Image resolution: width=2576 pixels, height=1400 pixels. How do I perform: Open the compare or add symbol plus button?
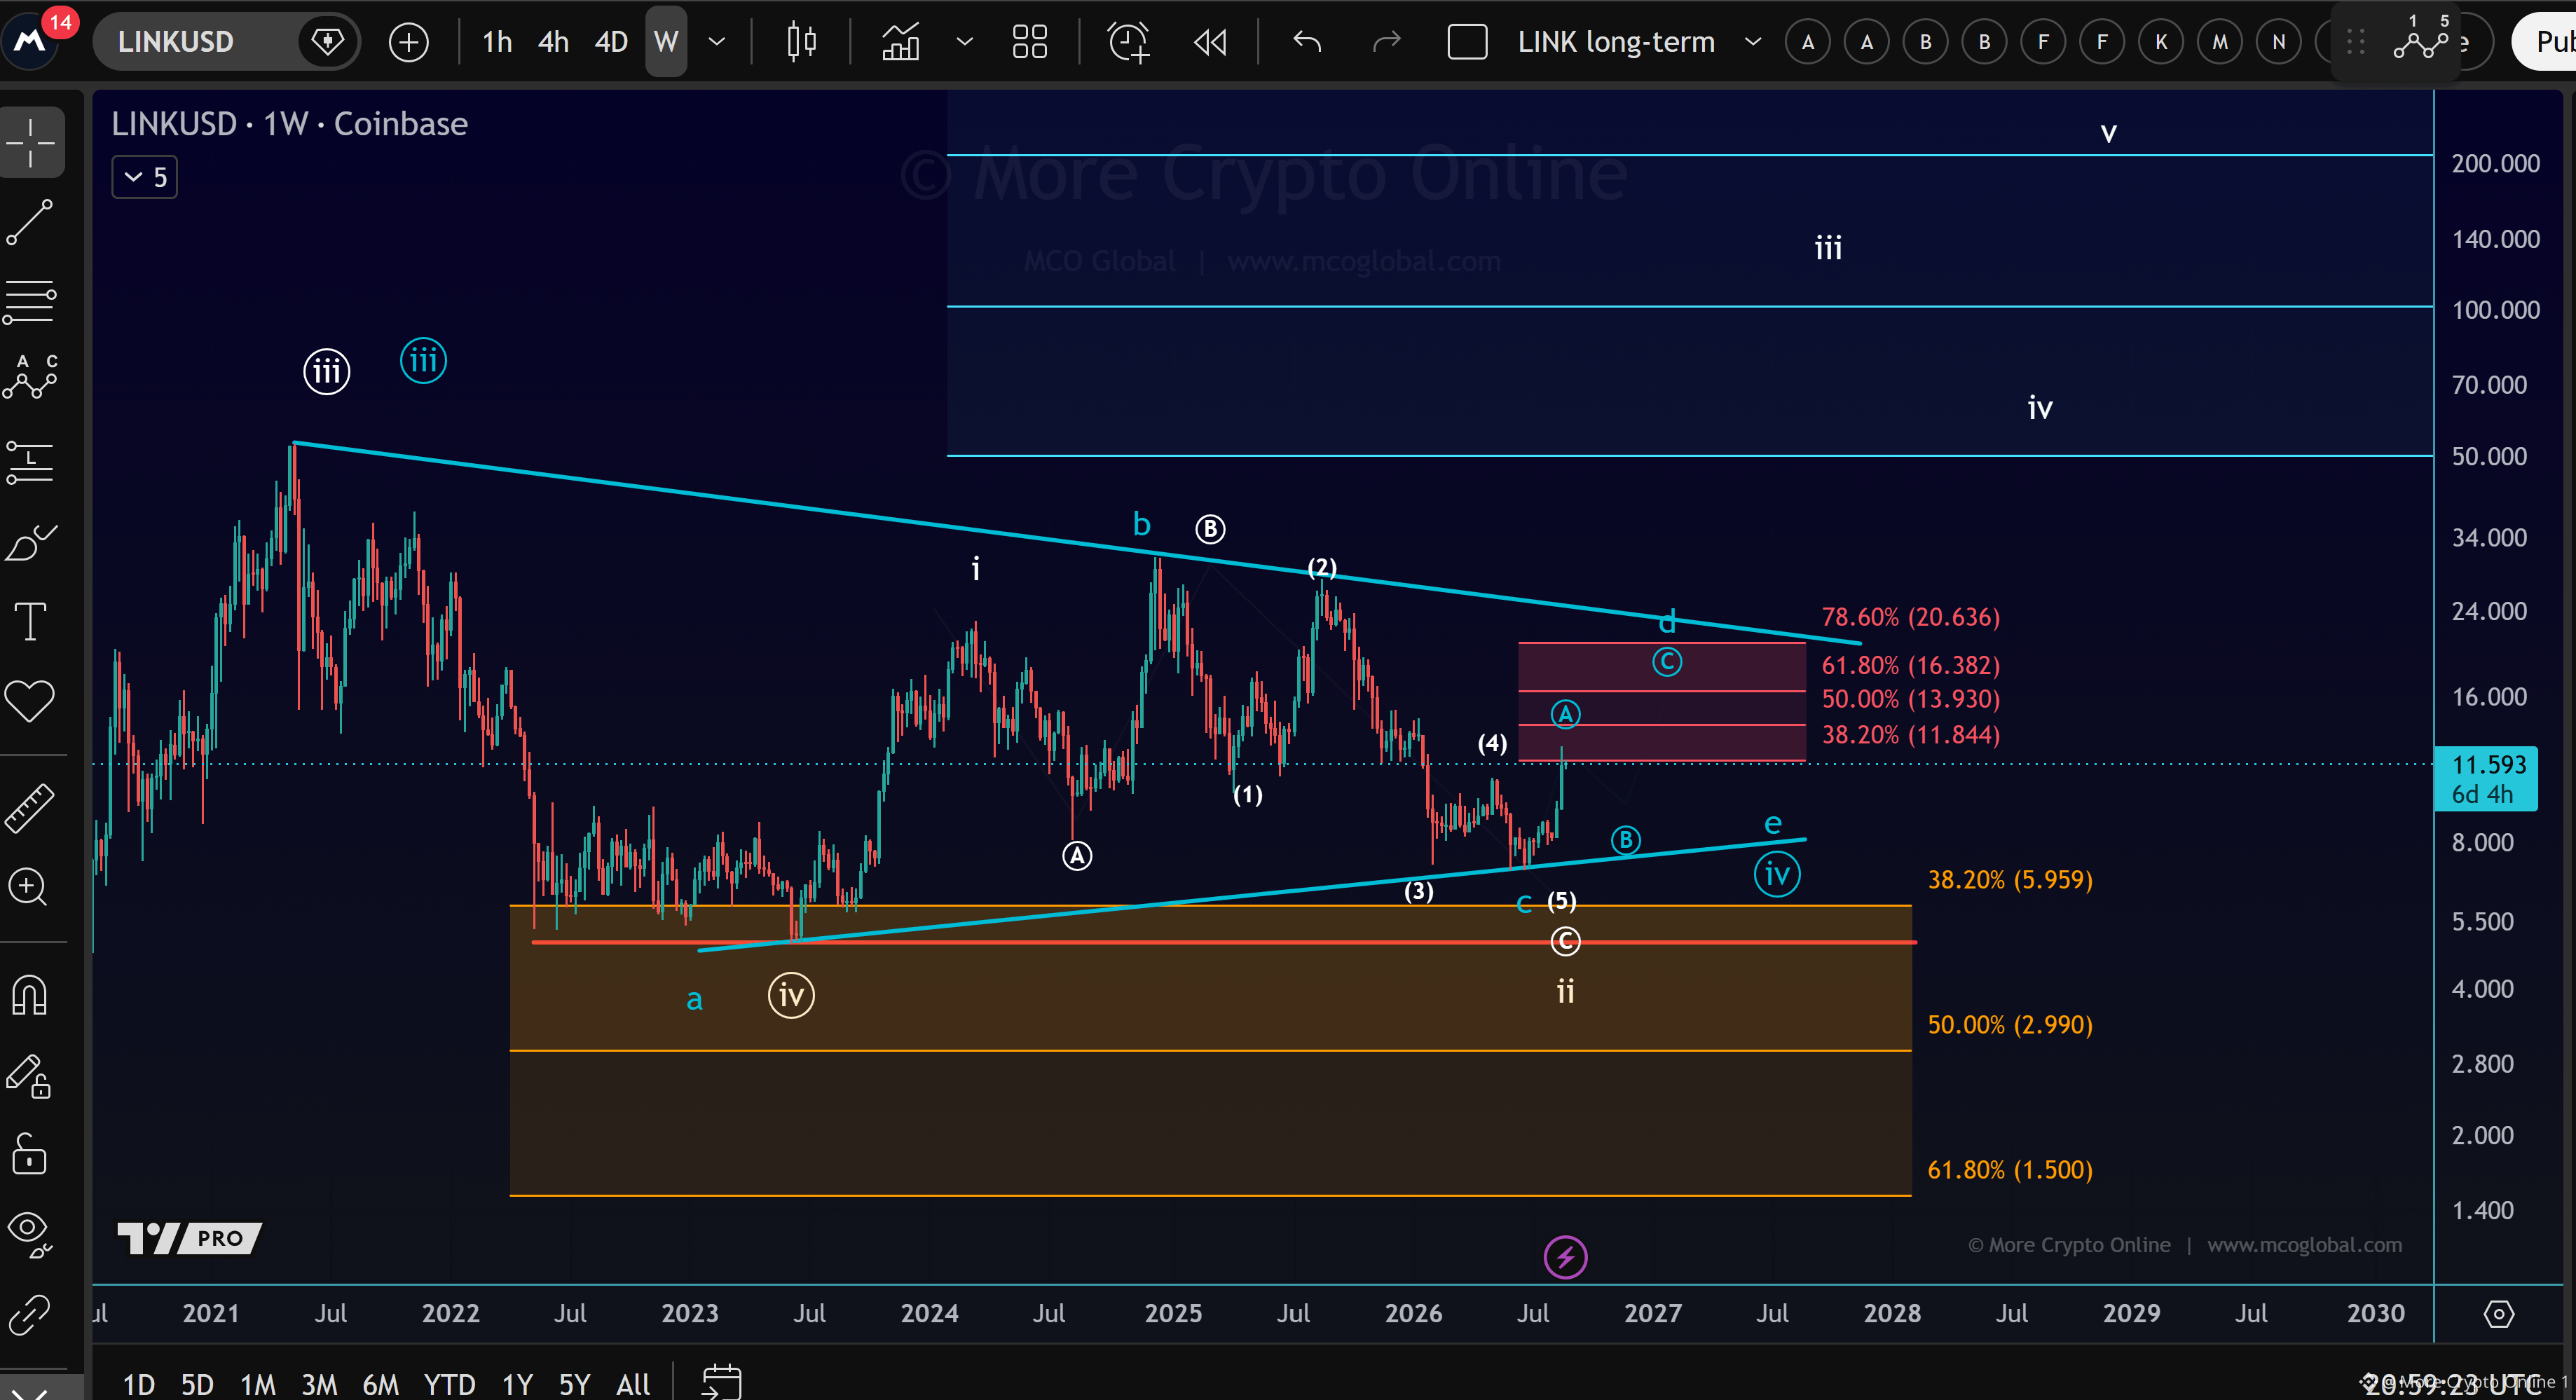coord(408,42)
